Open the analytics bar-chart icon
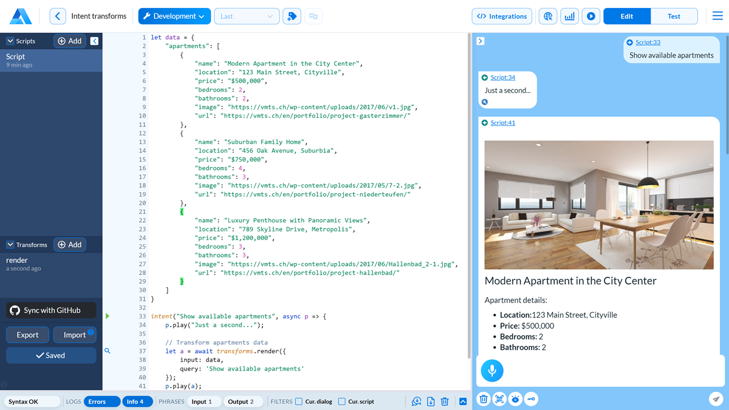 [x=569, y=16]
